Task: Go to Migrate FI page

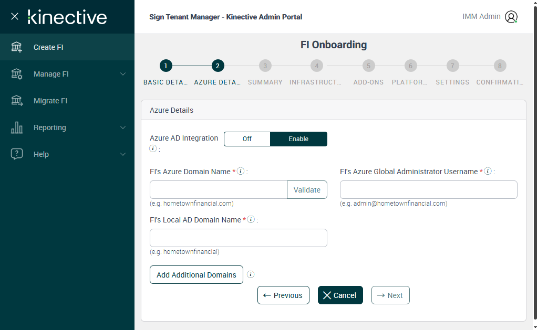Action: pos(50,101)
